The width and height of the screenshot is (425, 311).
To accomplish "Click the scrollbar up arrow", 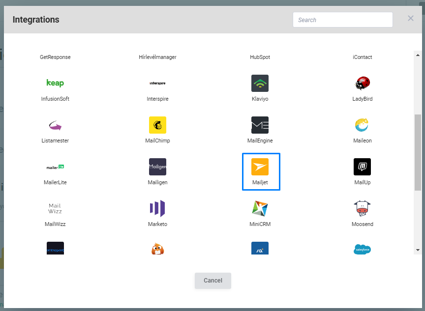I will pos(418,55).
